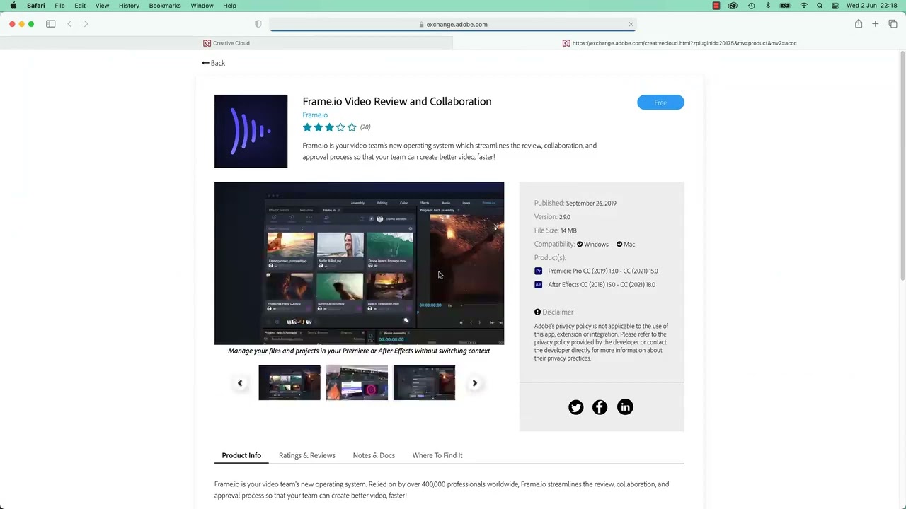
Task: Select the second screenshot thumbnail
Action: 357,382
